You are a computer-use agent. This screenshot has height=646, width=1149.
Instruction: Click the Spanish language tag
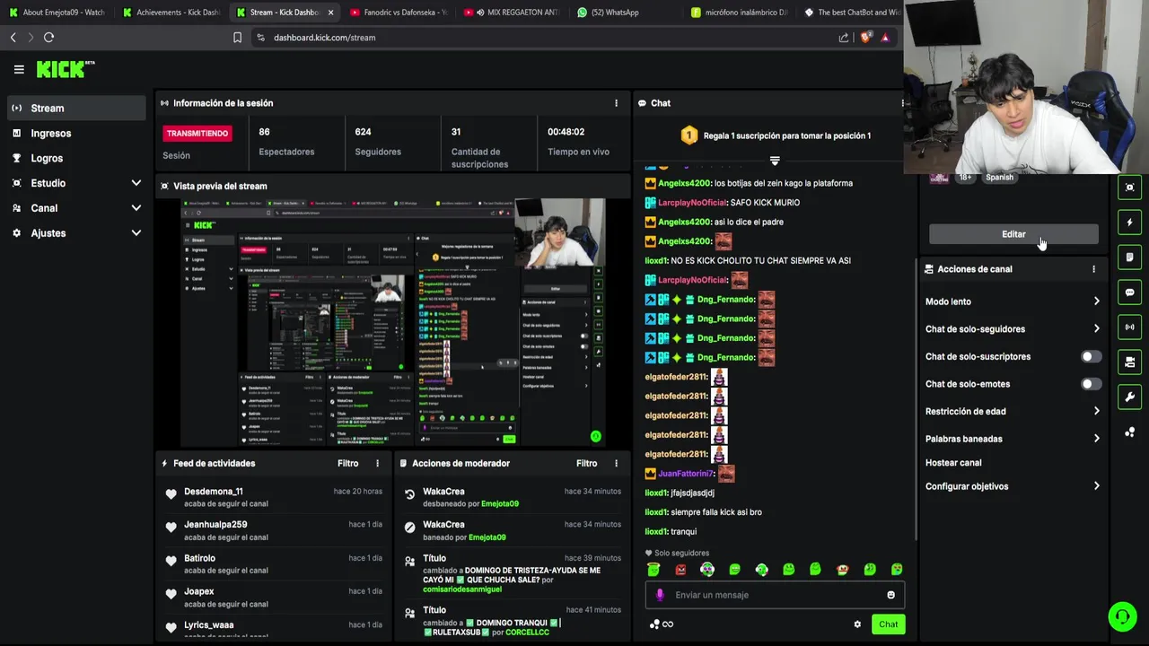click(x=1000, y=178)
